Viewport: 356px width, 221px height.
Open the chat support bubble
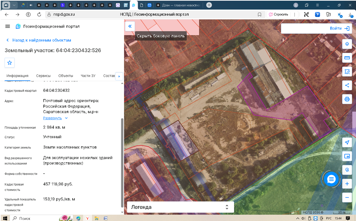tap(331, 179)
